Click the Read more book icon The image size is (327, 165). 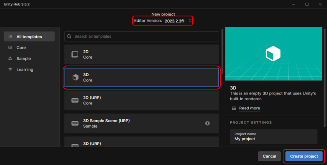(234, 108)
